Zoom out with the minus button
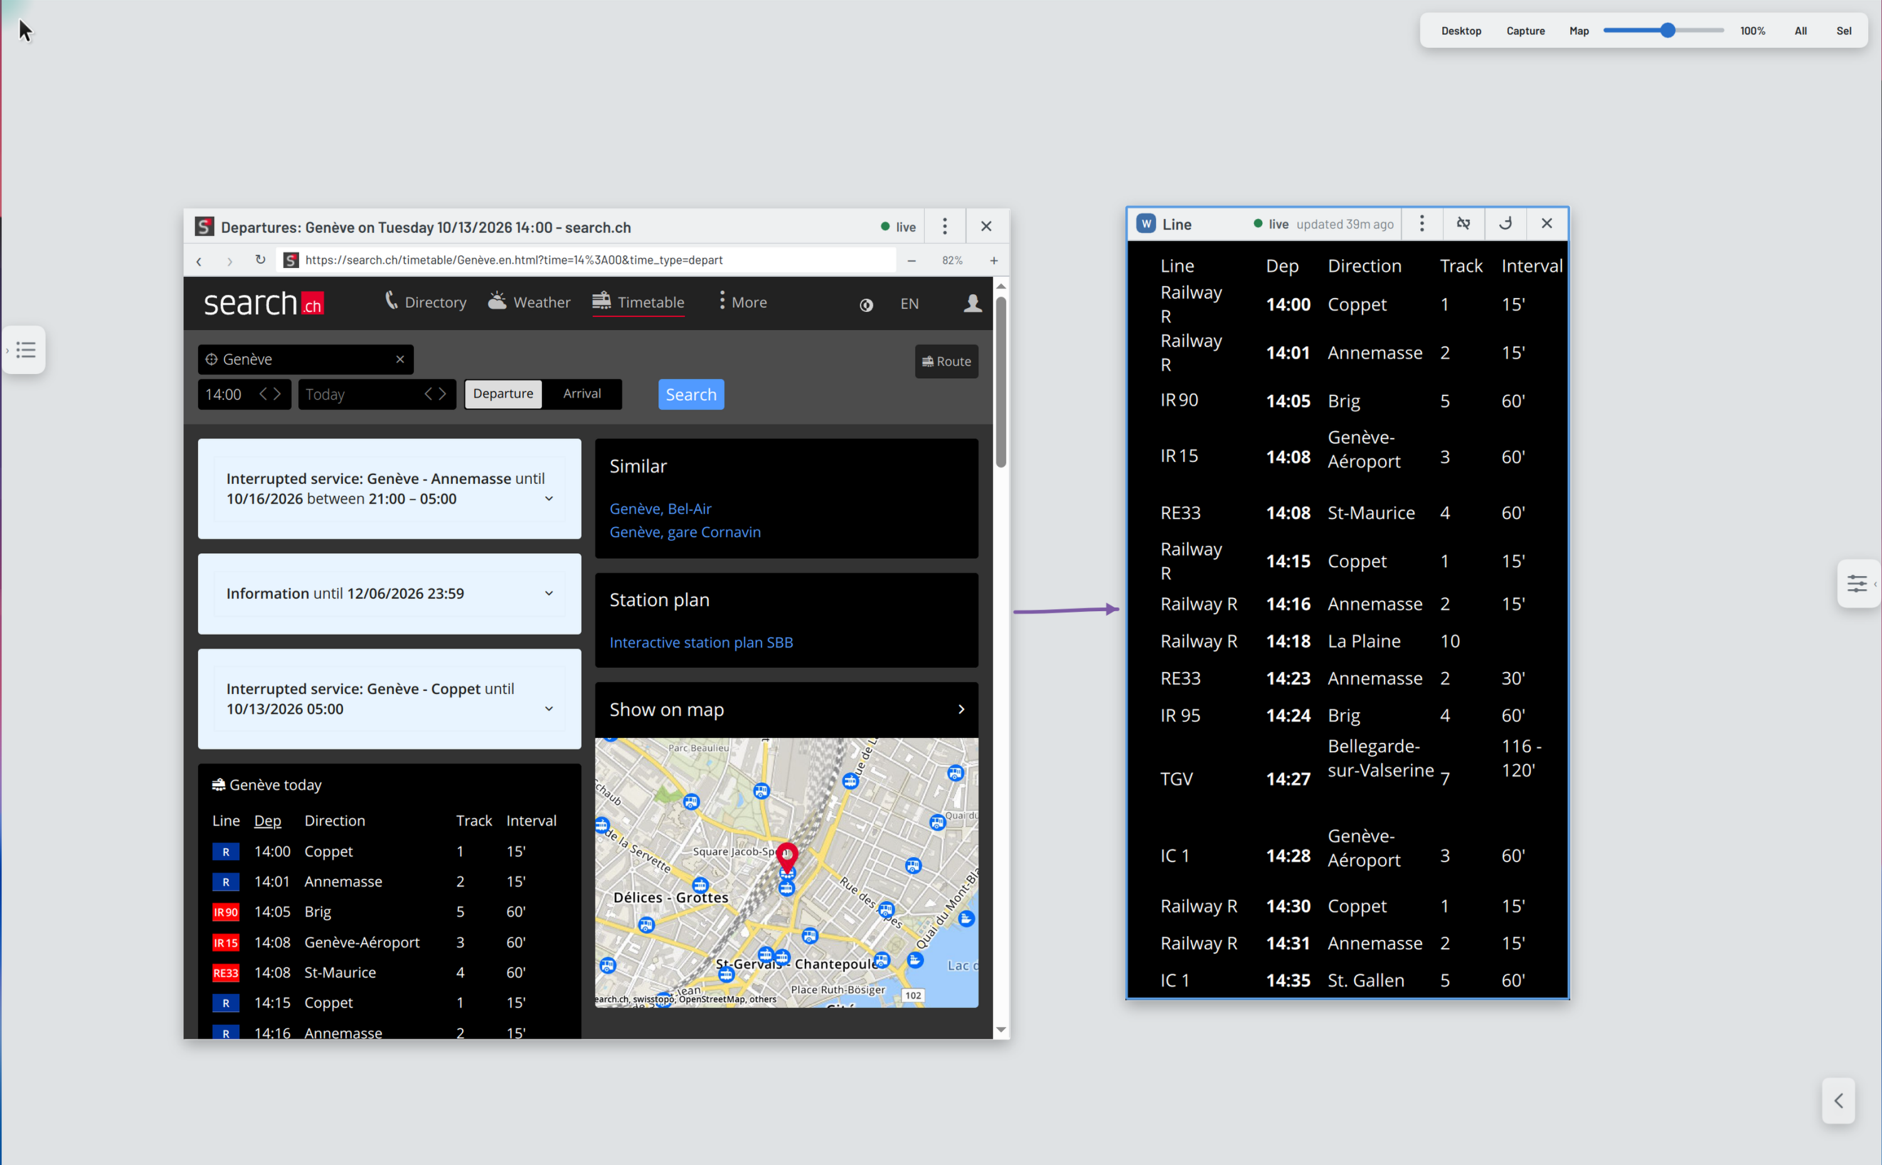The height and width of the screenshot is (1165, 1882). click(912, 260)
